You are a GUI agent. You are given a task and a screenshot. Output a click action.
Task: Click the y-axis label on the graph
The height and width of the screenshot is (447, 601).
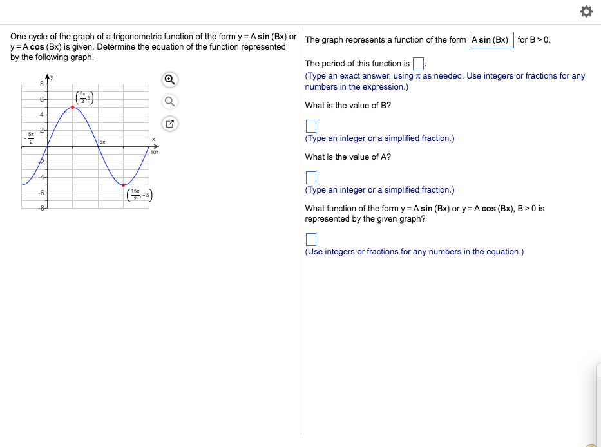(x=51, y=77)
